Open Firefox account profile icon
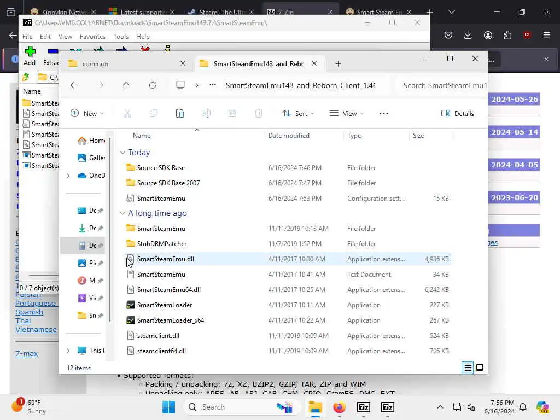Viewport: 560px width, 420px height. [488, 35]
